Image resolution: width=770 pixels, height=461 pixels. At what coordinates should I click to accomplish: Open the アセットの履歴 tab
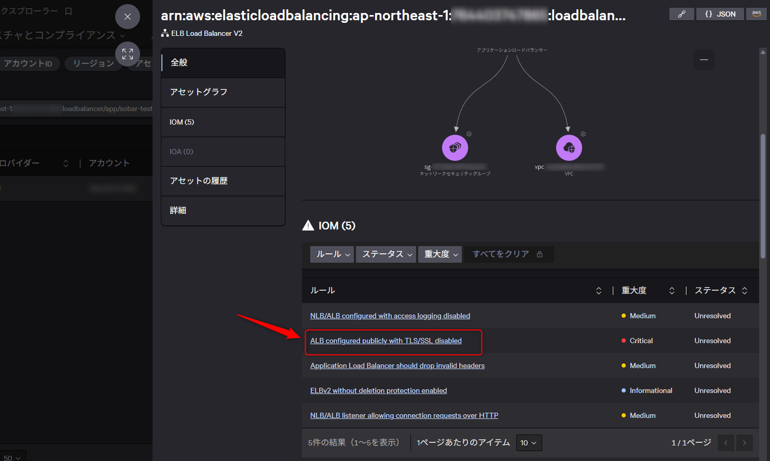click(x=223, y=181)
